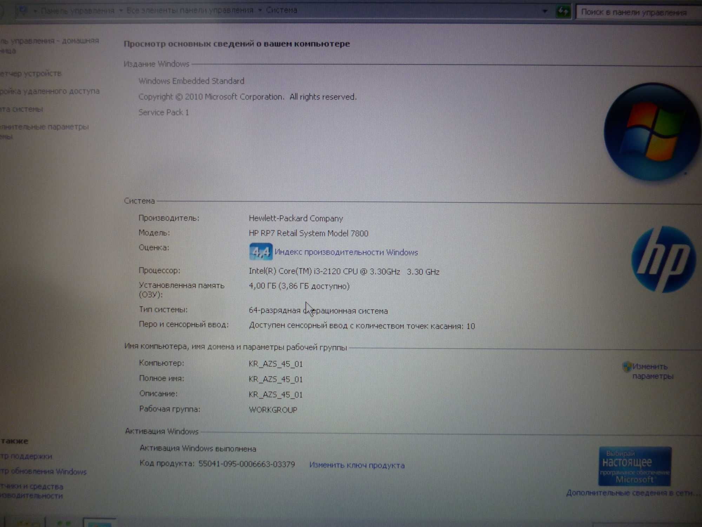Select computer name value KR_AZS_45_01 after Компьютер
The image size is (702, 527).
click(276, 364)
